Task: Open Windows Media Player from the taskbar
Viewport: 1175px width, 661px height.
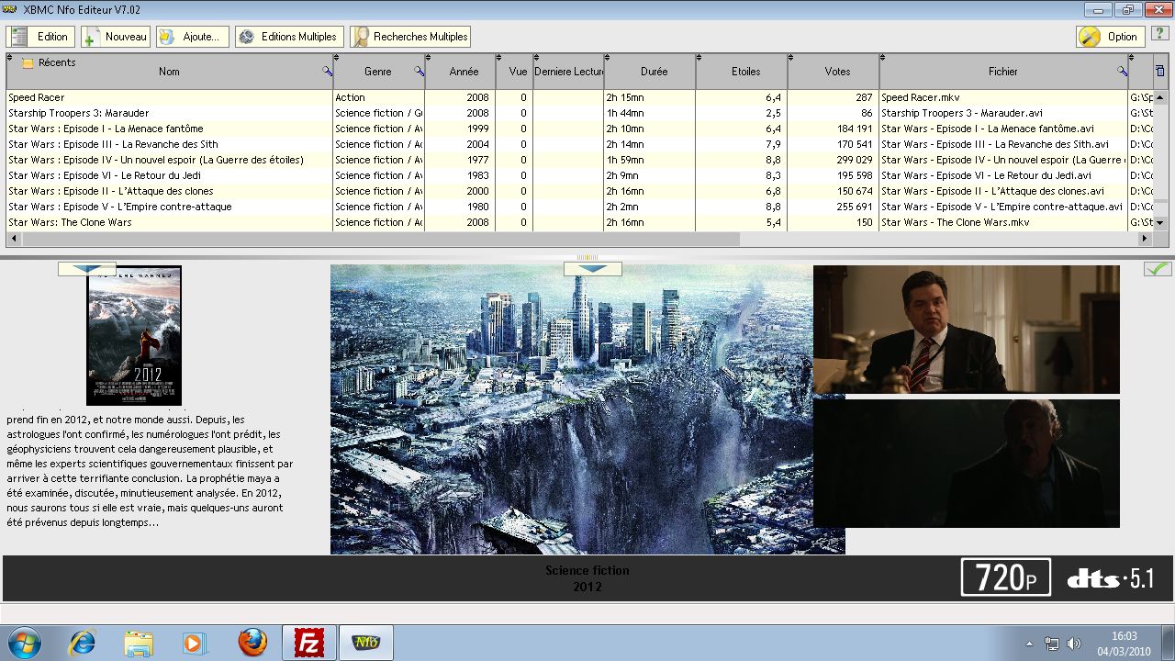Action: (195, 643)
